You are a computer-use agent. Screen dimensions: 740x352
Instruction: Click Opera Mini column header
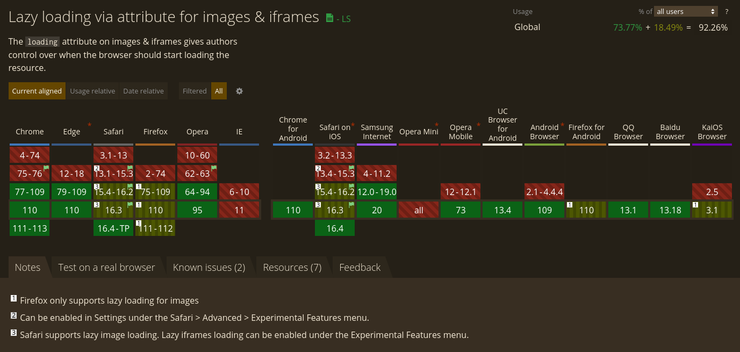point(419,132)
